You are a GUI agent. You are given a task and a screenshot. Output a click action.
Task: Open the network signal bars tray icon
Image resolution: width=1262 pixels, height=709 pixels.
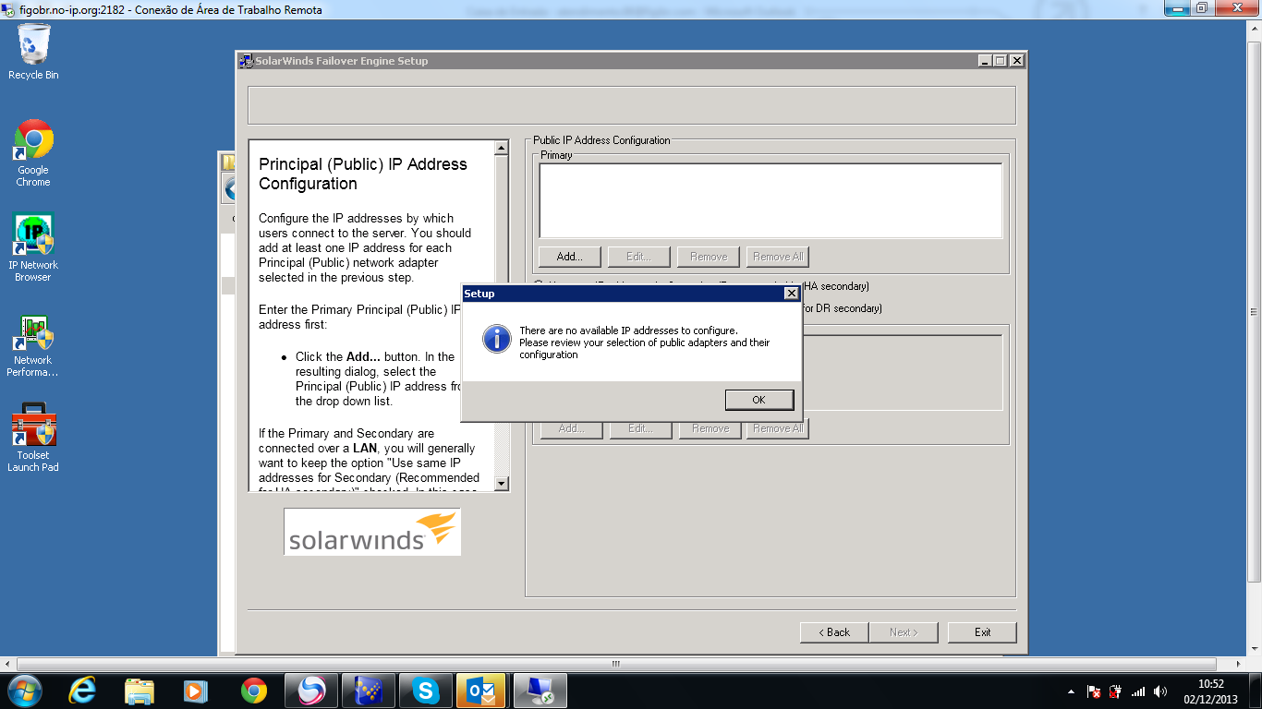(1138, 691)
